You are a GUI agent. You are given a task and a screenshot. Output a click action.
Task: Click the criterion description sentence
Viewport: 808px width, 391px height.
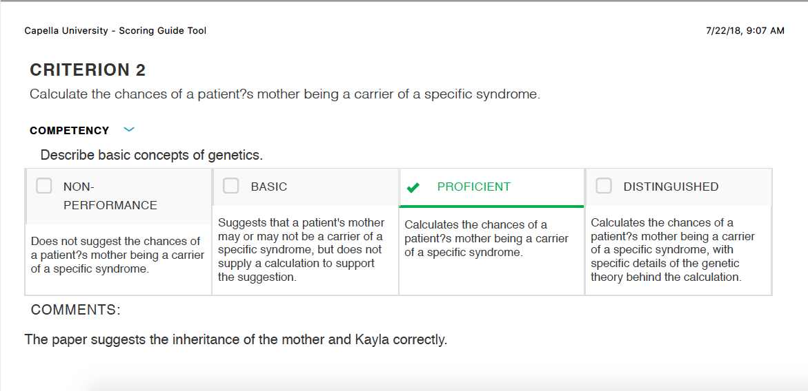285,95
